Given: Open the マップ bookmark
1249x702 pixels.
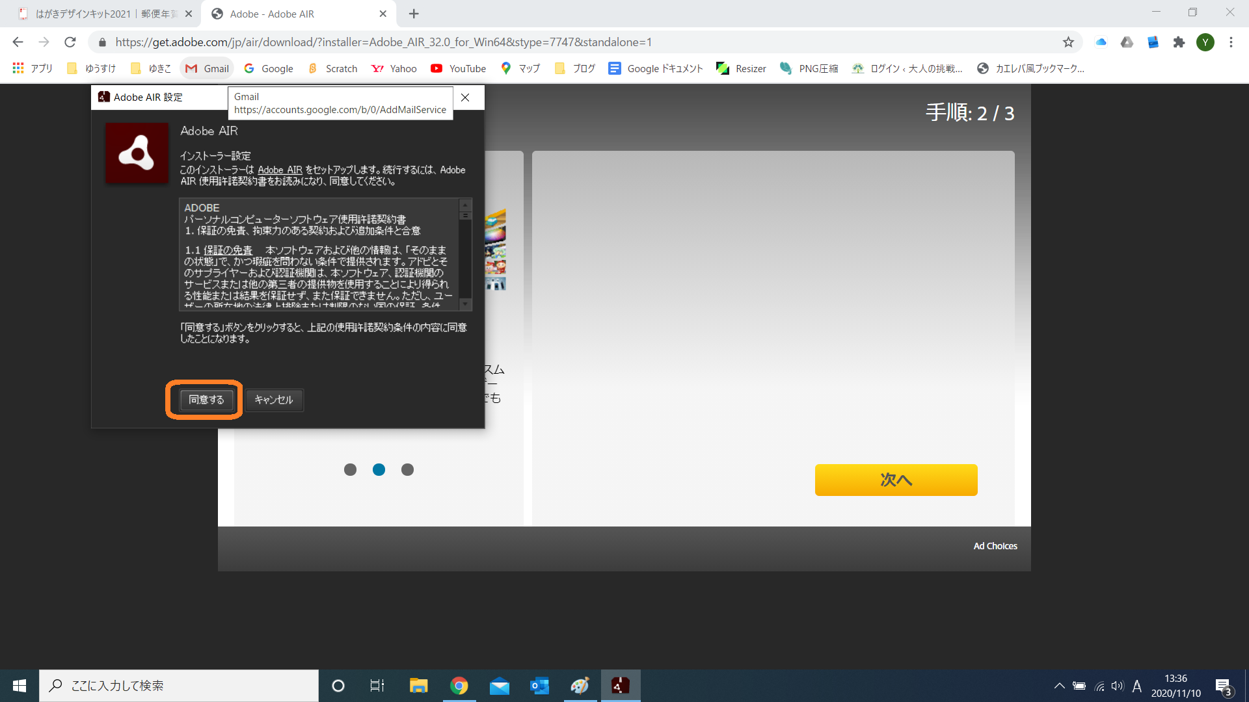Looking at the screenshot, I should tap(520, 68).
